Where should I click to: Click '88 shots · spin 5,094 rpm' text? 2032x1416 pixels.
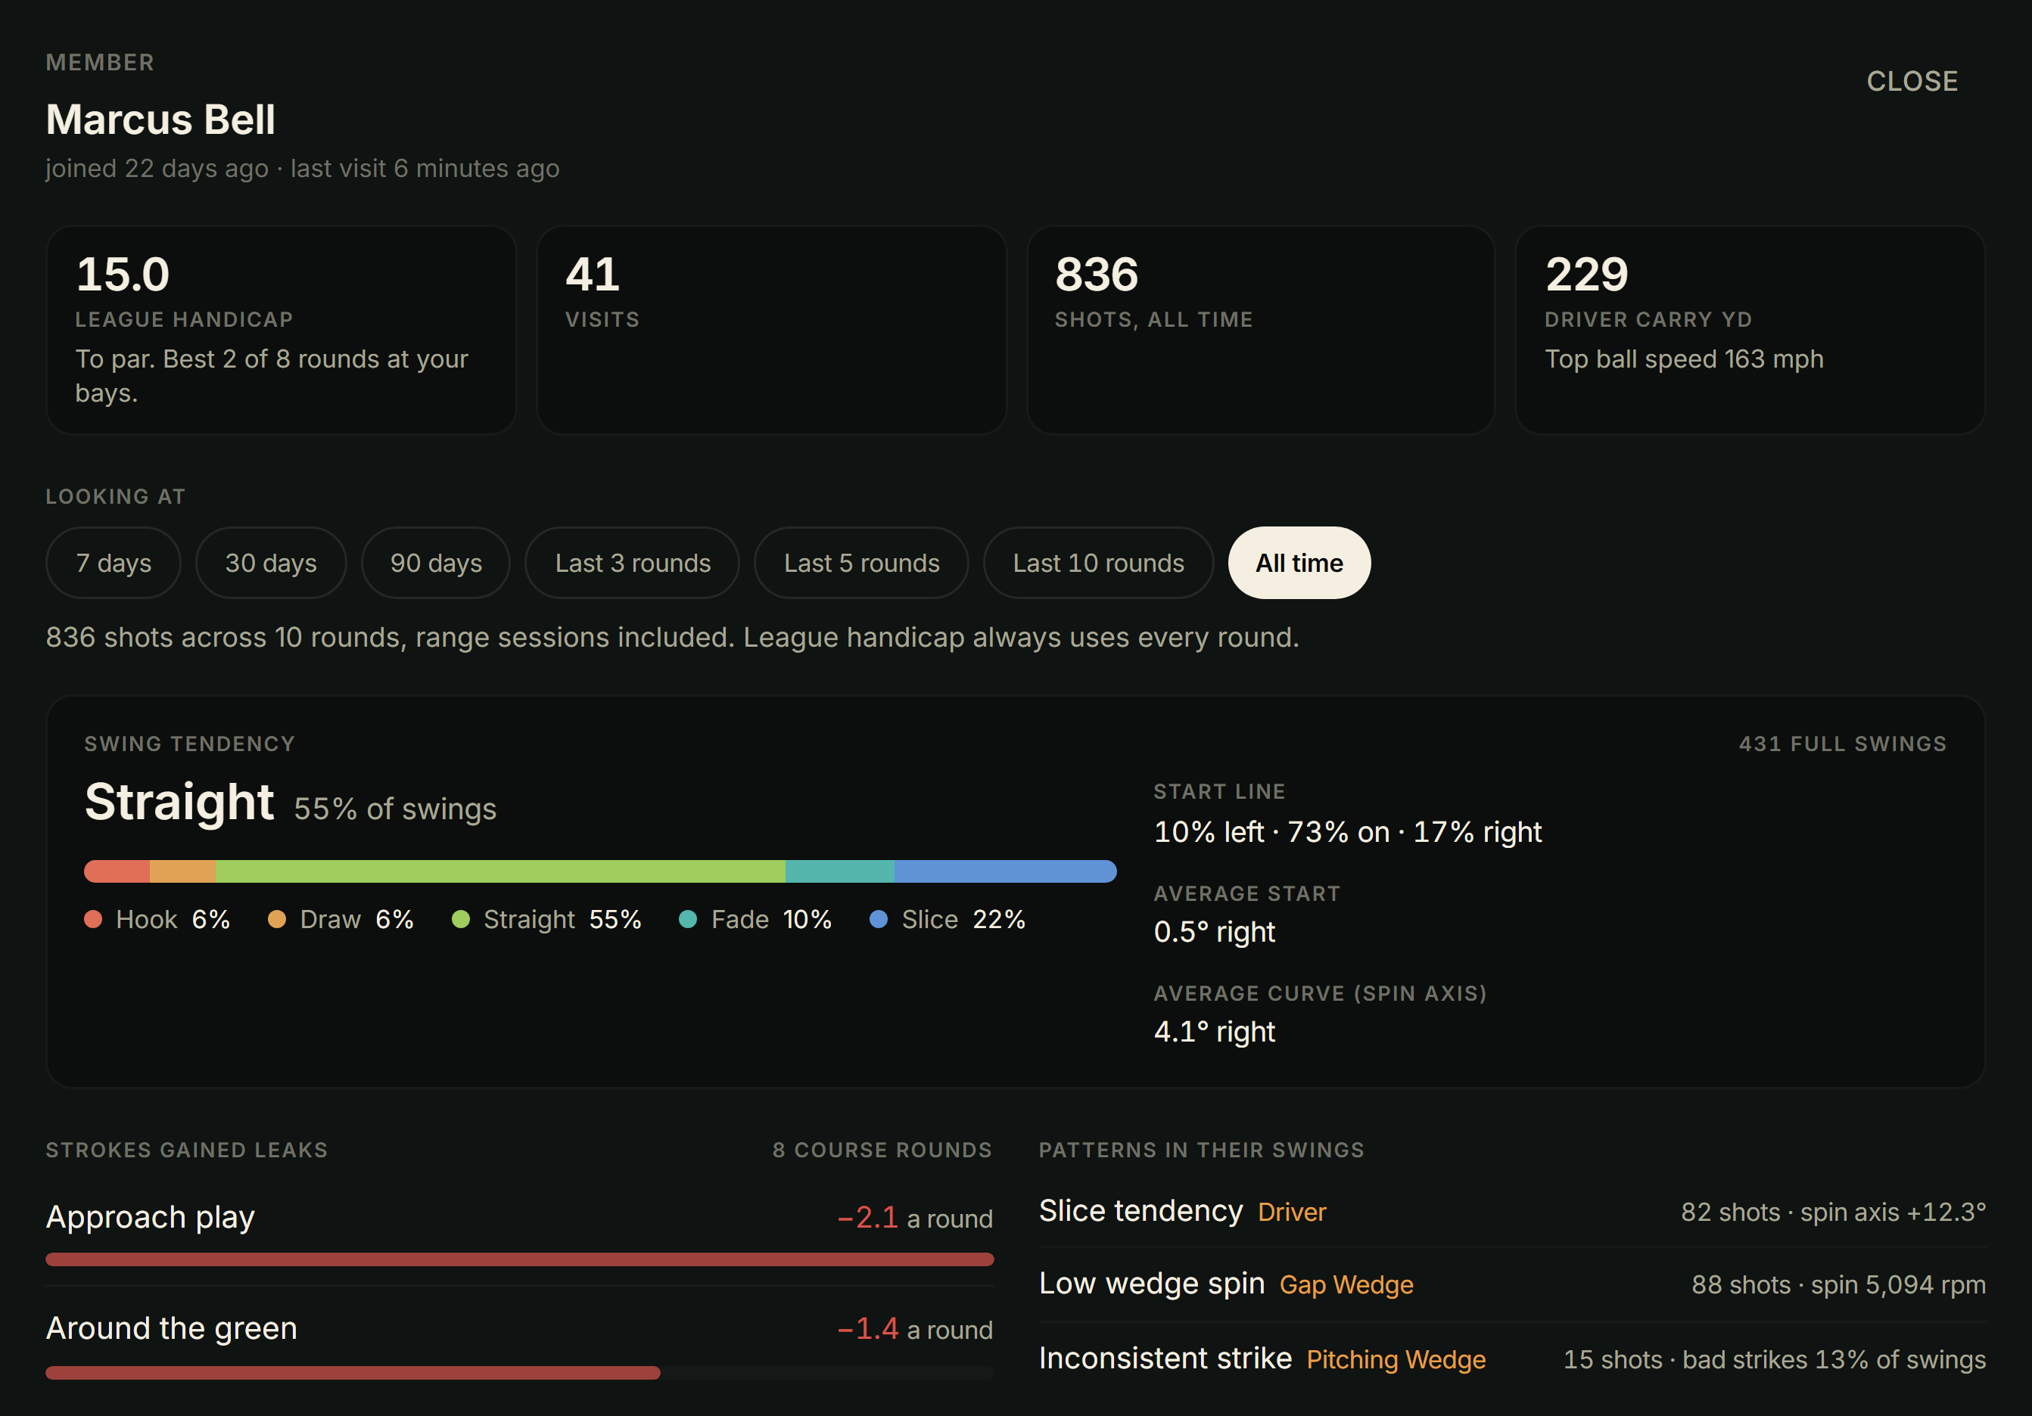(x=1838, y=1284)
